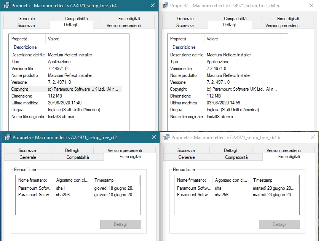The image size is (329, 248).
Task: Select Tipo Applicazione row in active x64 Dettagli window
Action: point(66,62)
